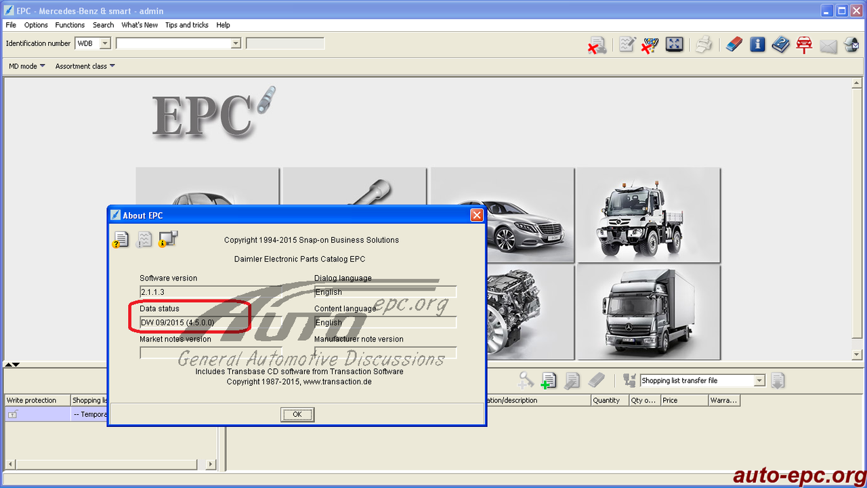Click the document download arrow icon
The image size is (867, 488).
coord(778,381)
